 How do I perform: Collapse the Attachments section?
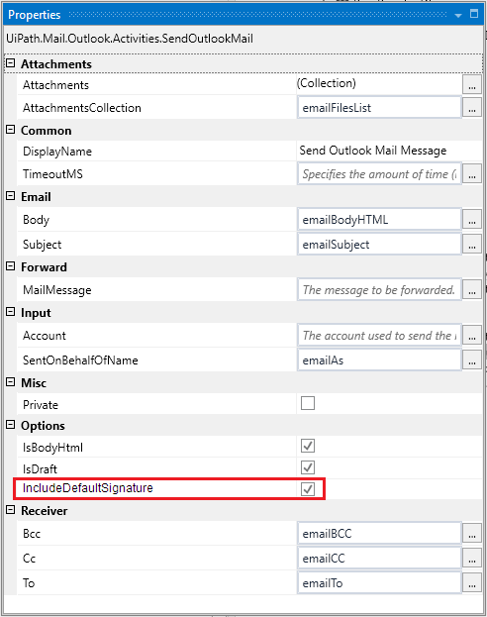(11, 63)
